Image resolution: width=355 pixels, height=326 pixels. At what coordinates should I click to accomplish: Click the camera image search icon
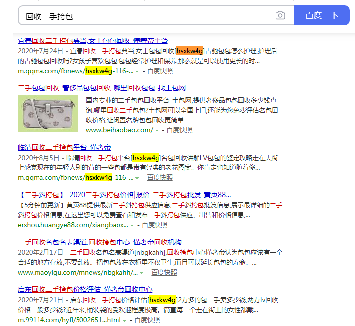[x=280, y=15]
